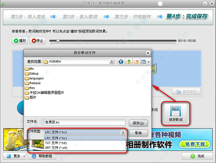Go up one folder level
Image resolution: width=216 pixels, height=163 pixels.
pos(129,62)
